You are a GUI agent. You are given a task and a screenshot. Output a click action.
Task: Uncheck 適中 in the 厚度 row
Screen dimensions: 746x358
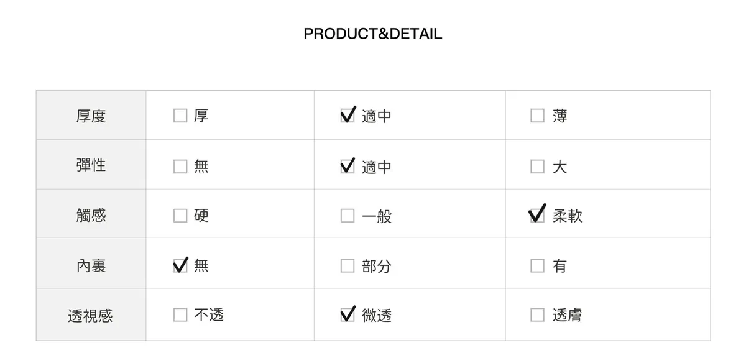[348, 116]
